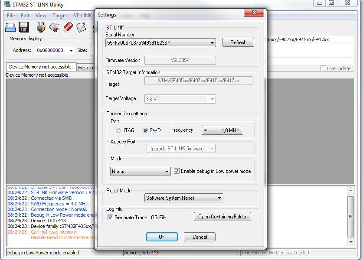This screenshot has width=363, height=260.
Task: Open the Mode dropdown showing Normal
Action: [140, 172]
